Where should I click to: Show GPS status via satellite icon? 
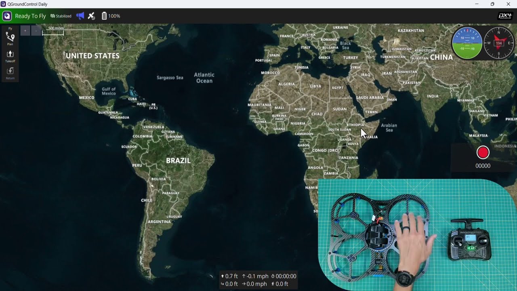pyautogui.click(x=92, y=16)
